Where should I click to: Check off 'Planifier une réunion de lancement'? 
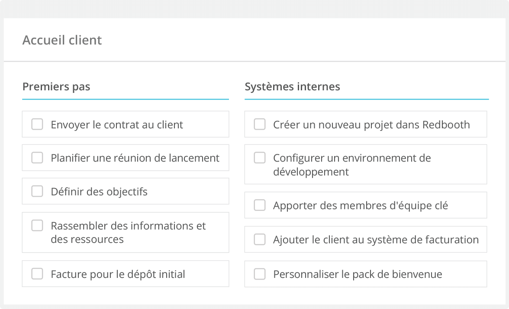pyautogui.click(x=37, y=158)
